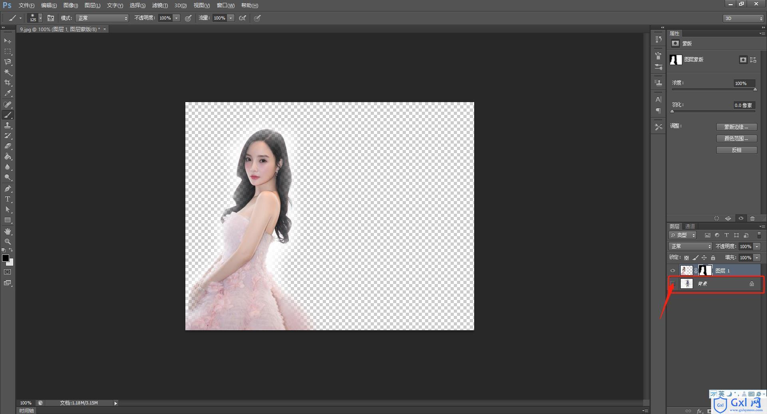This screenshot has width=767, height=414.
Task: Select the Paint Bucket tool
Action: (x=8, y=156)
